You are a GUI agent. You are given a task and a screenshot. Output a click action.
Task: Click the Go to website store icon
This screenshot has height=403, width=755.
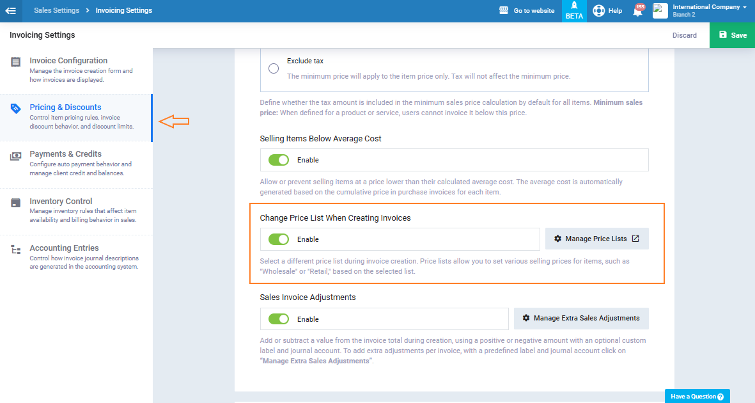[504, 11]
